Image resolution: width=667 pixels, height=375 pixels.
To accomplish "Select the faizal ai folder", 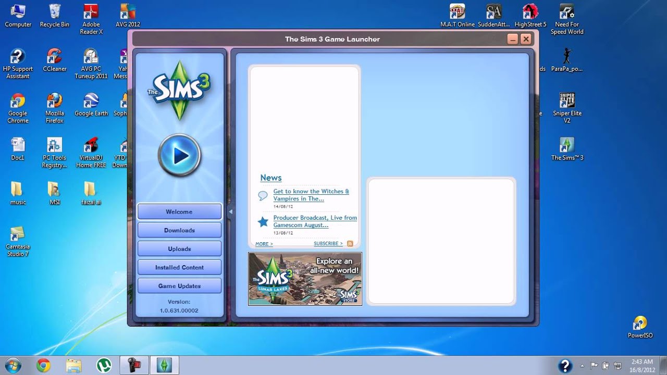I will tap(91, 193).
